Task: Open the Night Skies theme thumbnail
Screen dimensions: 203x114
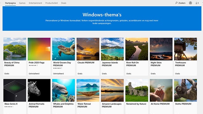Action: tap(161, 49)
